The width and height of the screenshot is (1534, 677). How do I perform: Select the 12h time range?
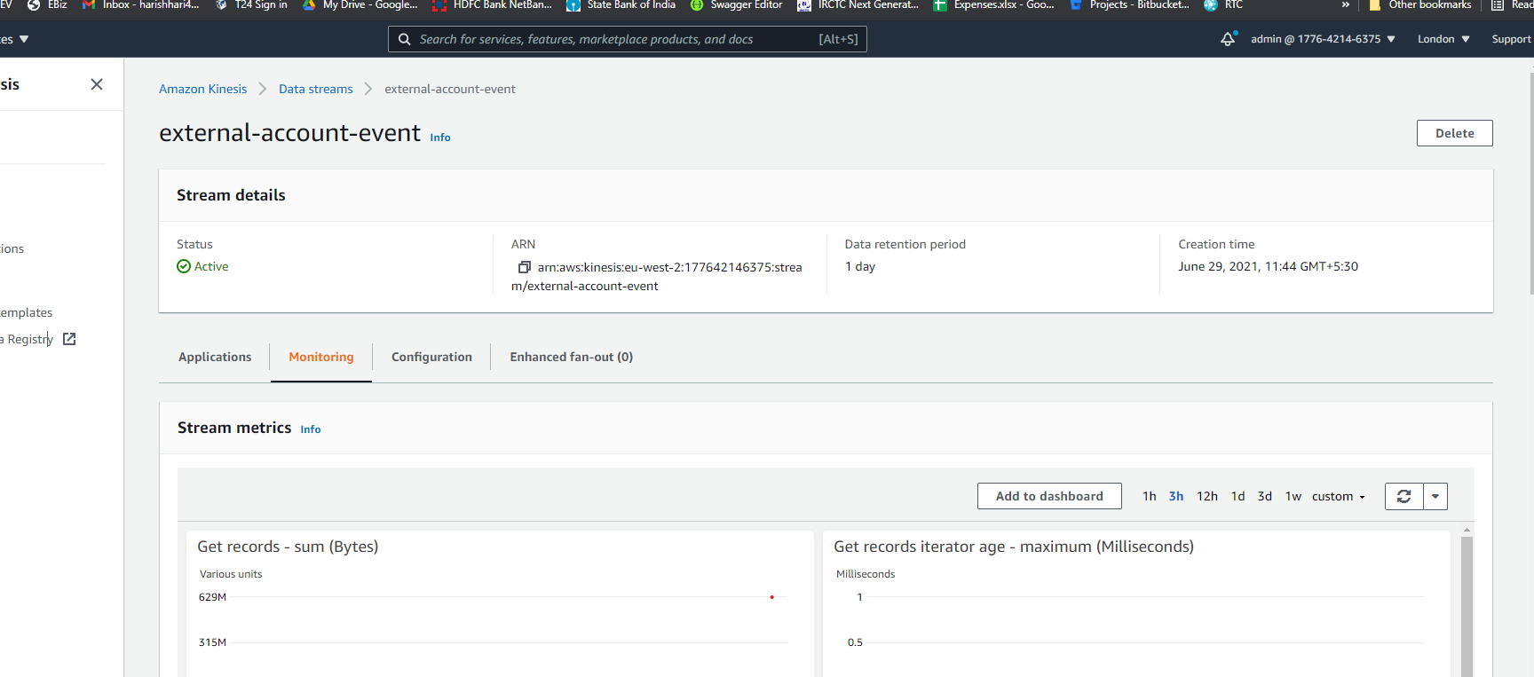click(x=1206, y=496)
